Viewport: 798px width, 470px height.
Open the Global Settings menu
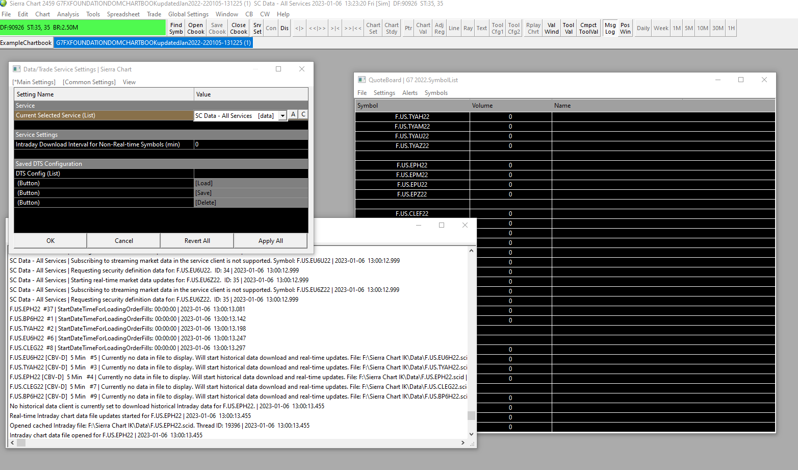click(x=188, y=14)
